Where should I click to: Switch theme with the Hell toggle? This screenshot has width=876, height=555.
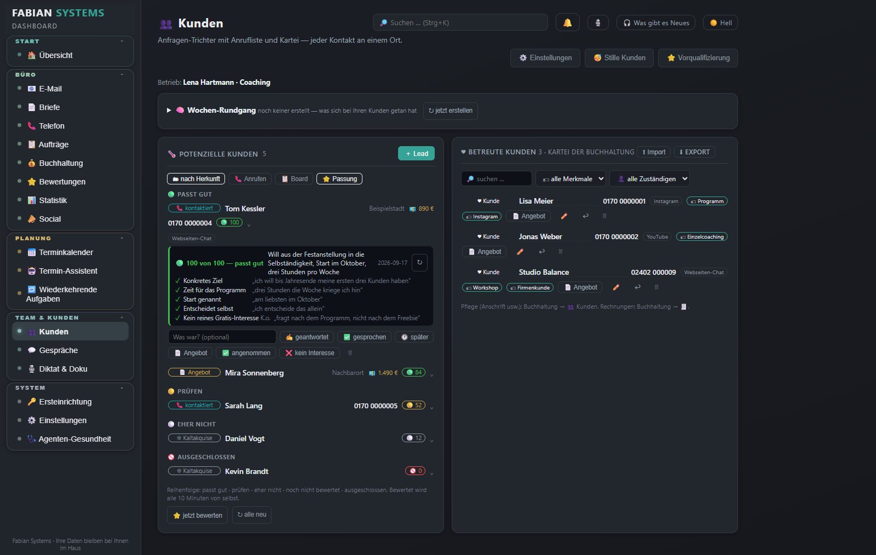point(721,22)
